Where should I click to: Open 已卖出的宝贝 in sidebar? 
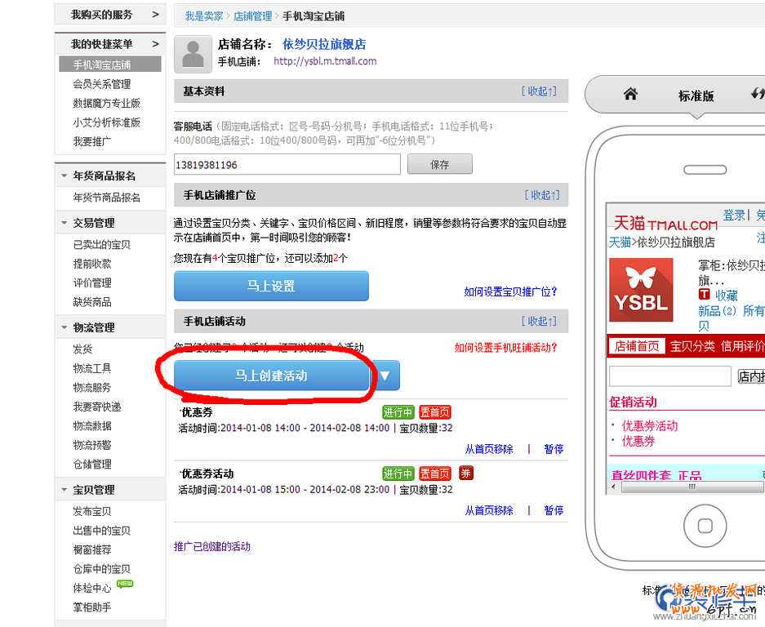[x=102, y=244]
